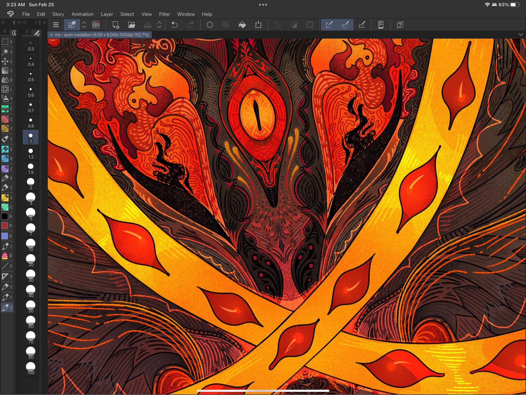The width and height of the screenshot is (526, 395).
Task: Switch to the Quick Access tab
Action: coord(14,33)
